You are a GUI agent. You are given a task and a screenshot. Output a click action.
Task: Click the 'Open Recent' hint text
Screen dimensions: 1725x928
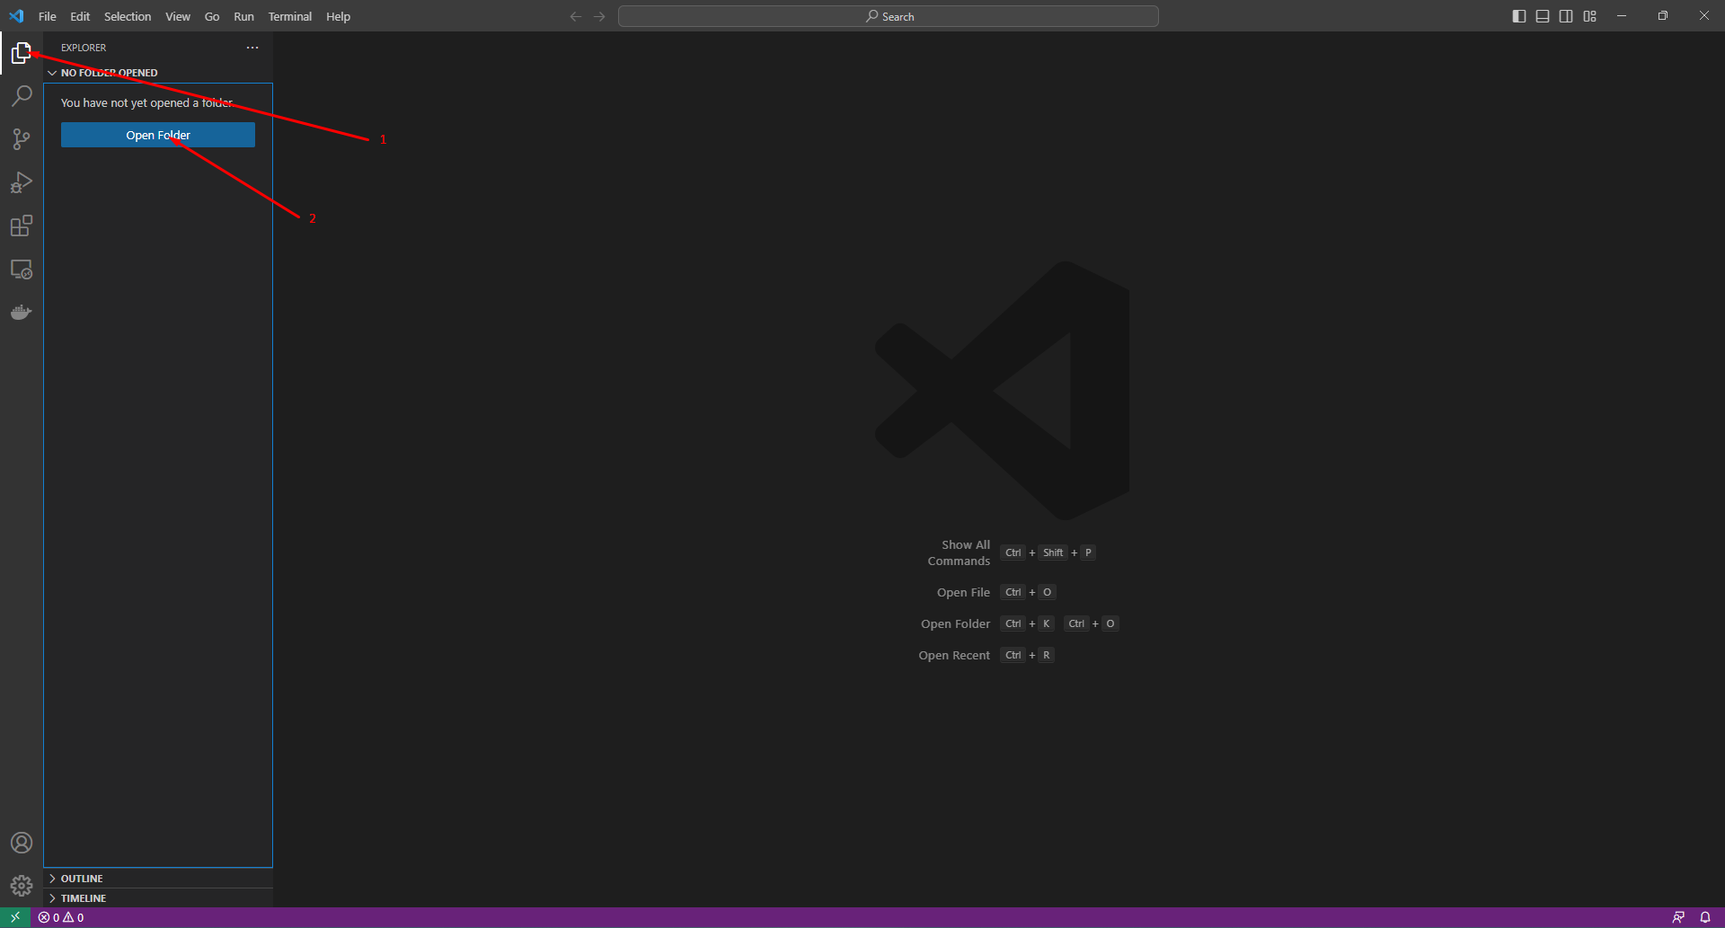tap(954, 655)
